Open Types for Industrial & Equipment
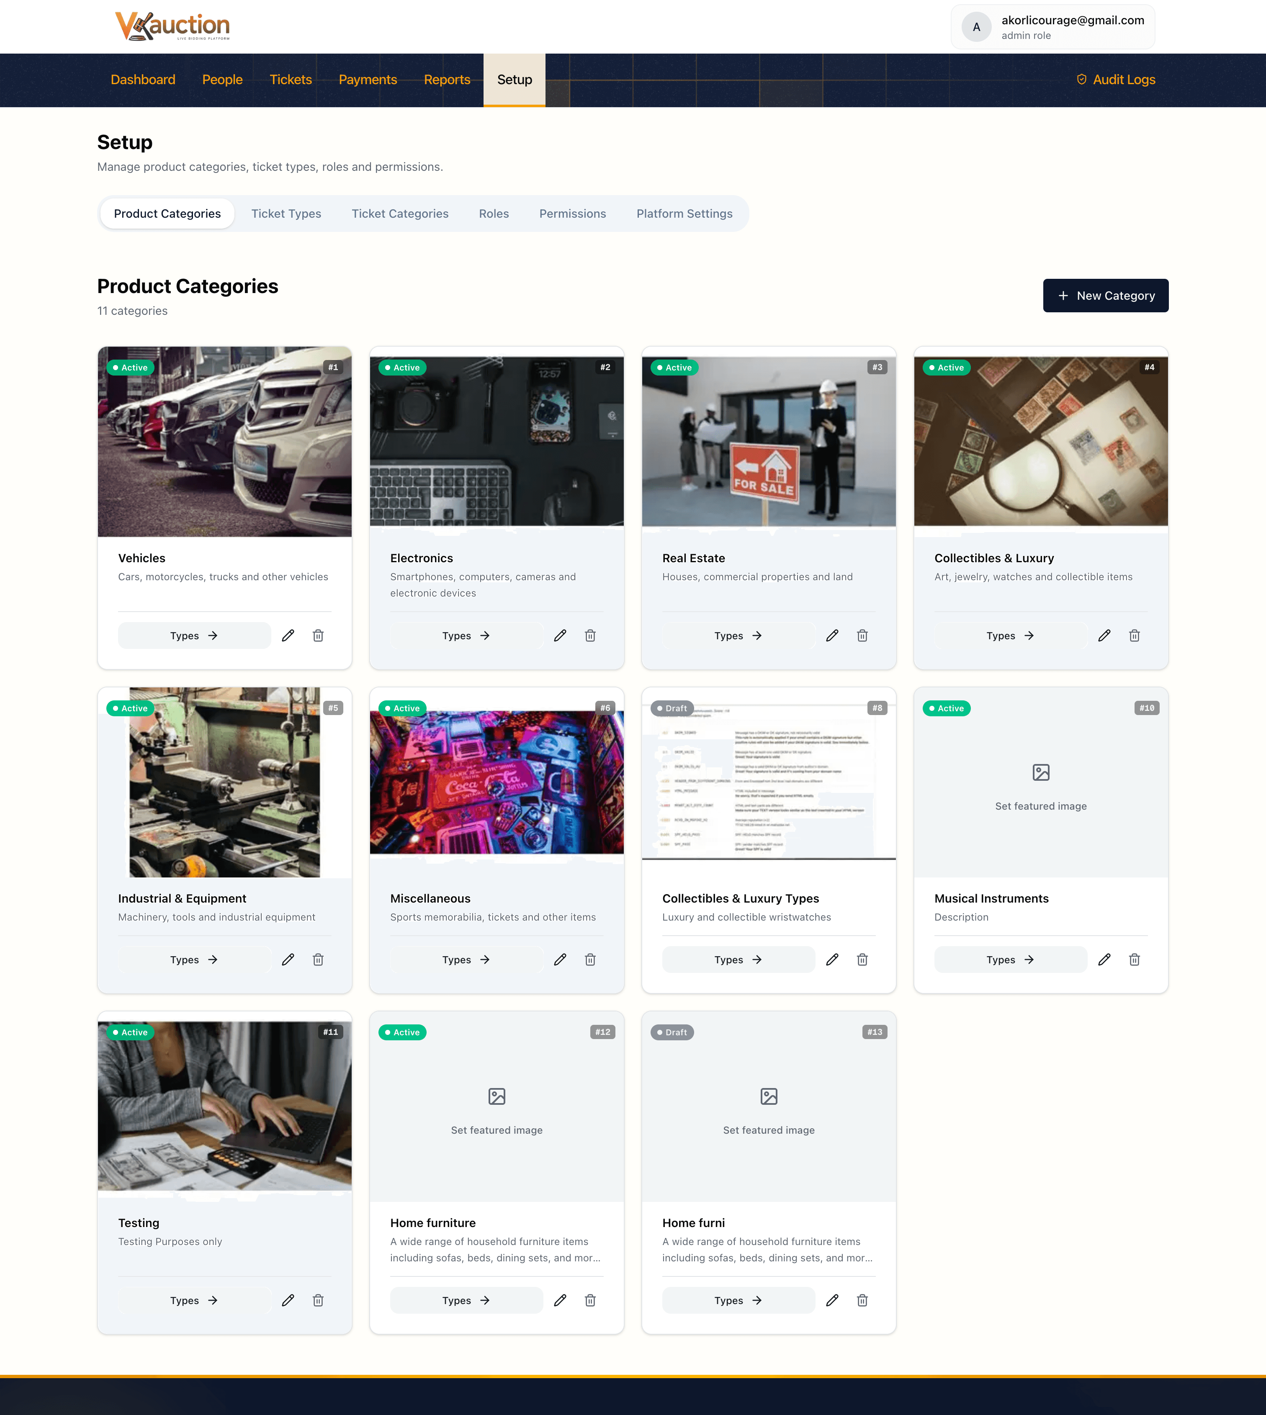This screenshot has height=1415, width=1266. [194, 960]
